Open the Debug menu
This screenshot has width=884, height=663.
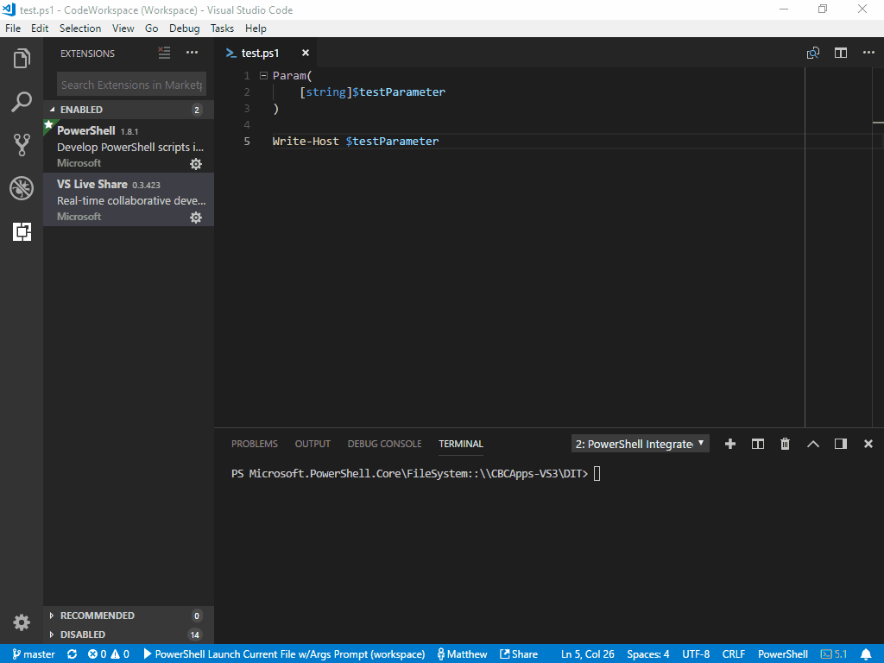(x=185, y=28)
